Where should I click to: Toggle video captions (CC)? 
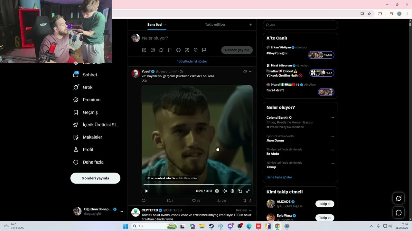[217, 191]
